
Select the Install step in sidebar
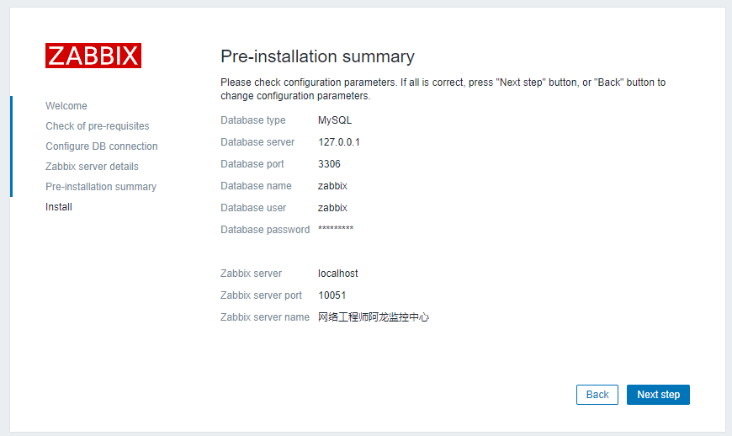59,207
